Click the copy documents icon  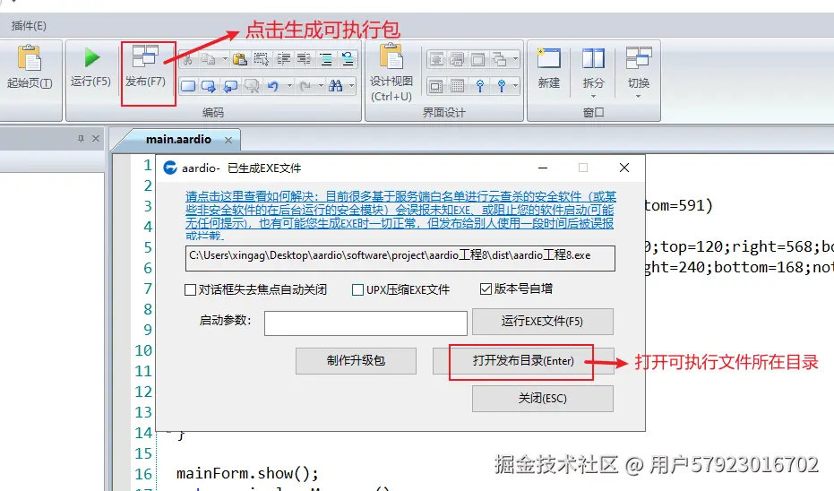tap(209, 59)
